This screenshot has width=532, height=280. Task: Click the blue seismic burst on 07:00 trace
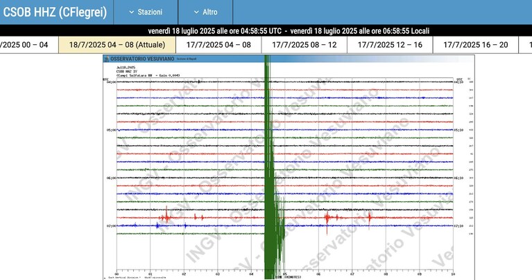coord(157,225)
